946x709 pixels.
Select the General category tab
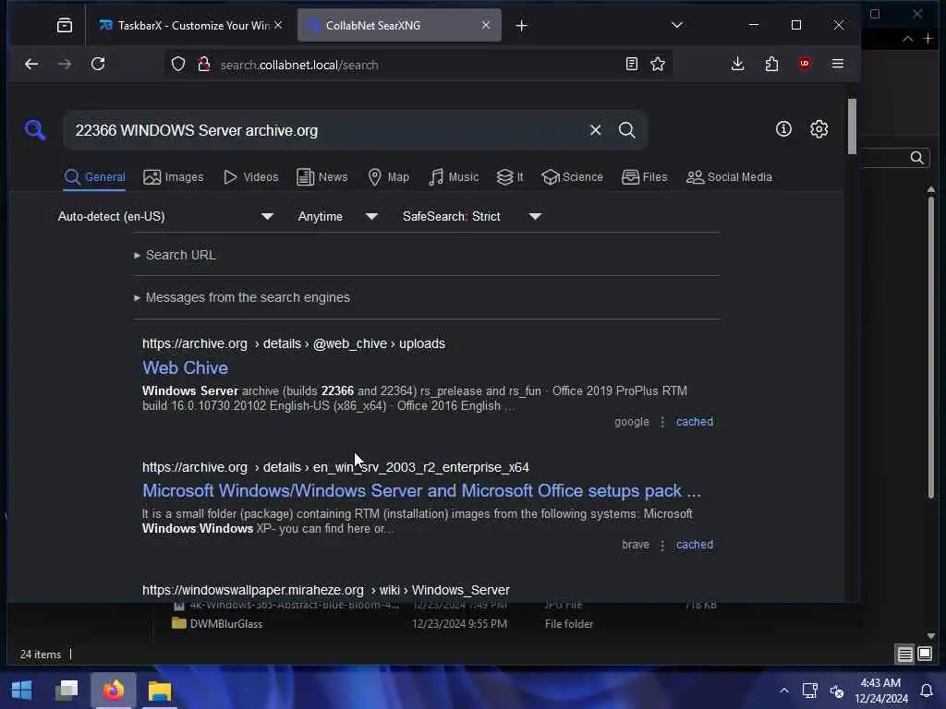pos(95,177)
